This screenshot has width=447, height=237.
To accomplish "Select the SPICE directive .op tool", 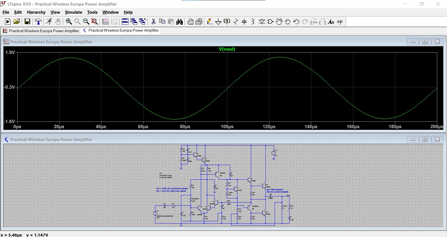I will coord(340,22).
